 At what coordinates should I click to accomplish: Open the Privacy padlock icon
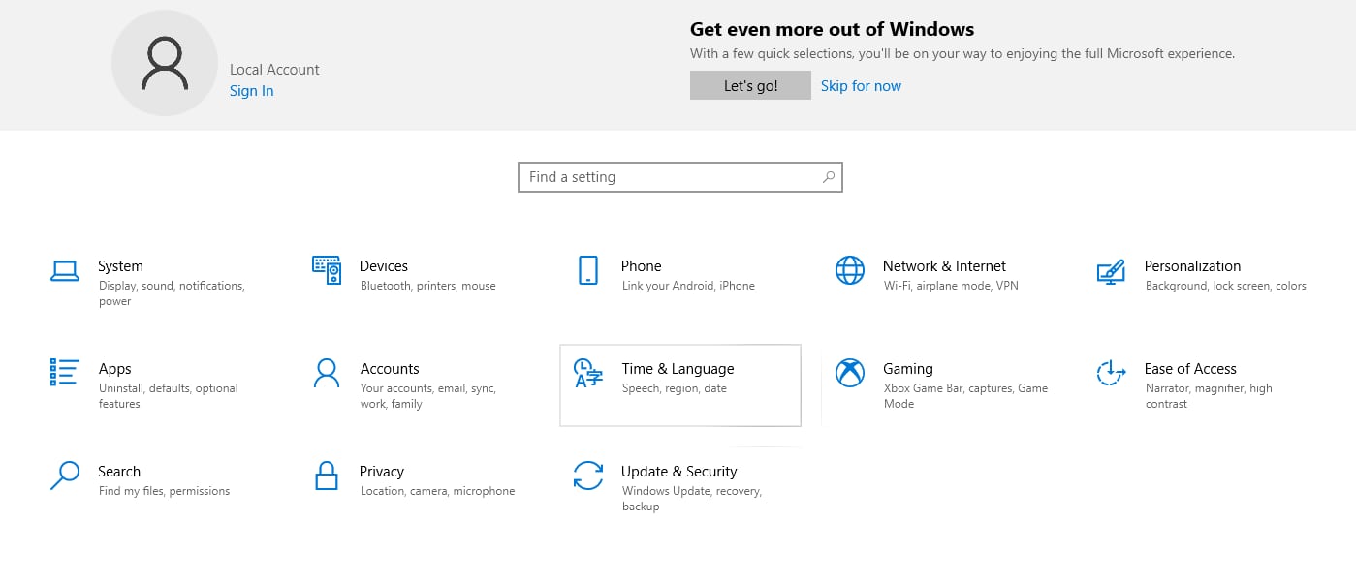(x=327, y=476)
